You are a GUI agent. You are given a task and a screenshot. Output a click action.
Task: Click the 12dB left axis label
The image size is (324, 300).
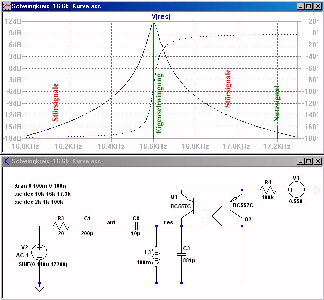coord(13,21)
